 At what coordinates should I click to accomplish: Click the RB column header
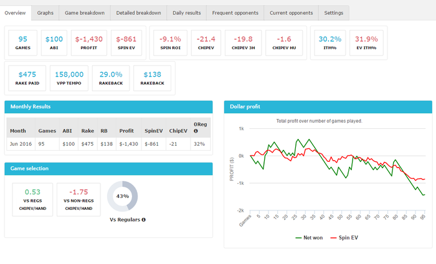pos(107,128)
